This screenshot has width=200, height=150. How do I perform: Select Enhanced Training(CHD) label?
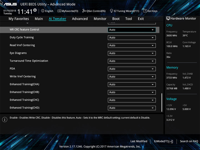tap(24, 108)
